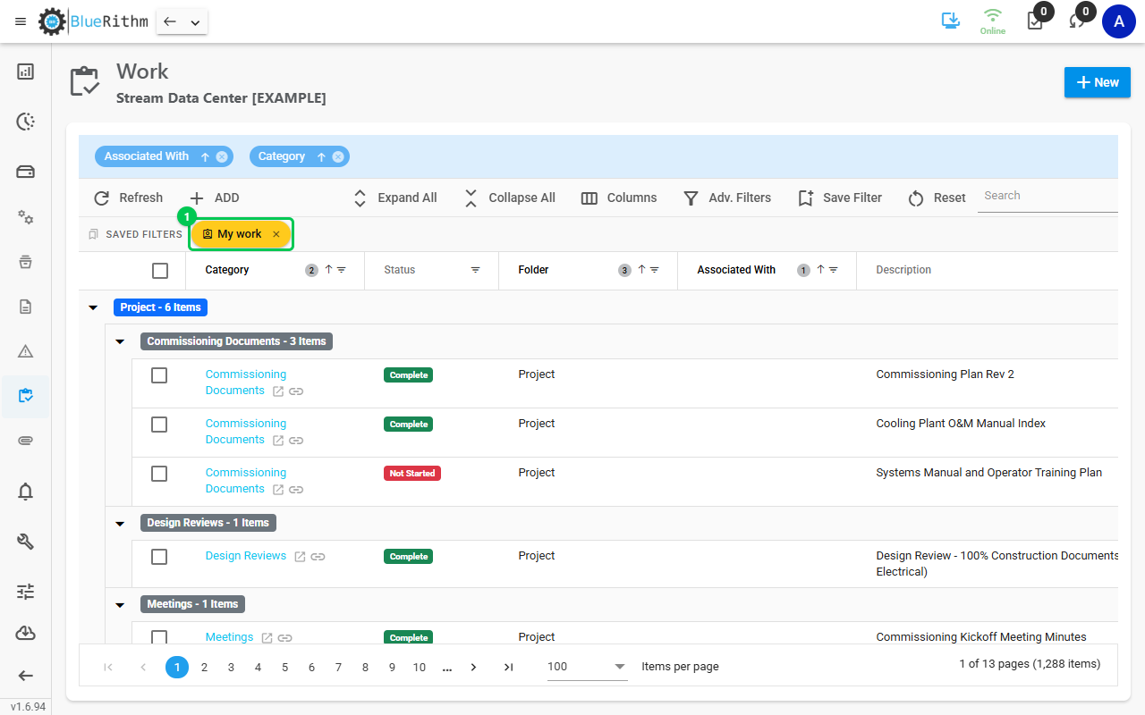
Task: Open the notifications bell in sidebar
Action: tap(26, 491)
